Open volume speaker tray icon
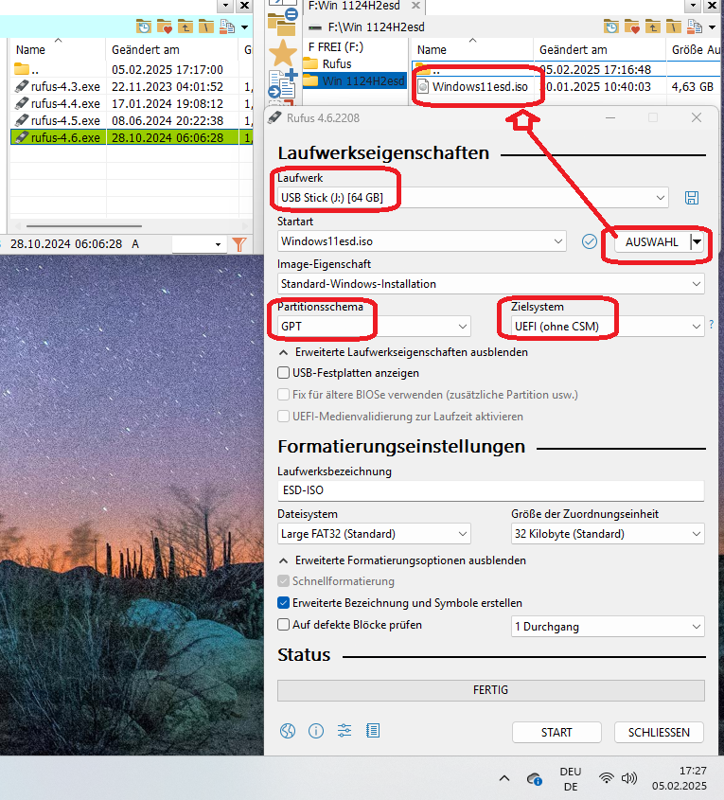The width and height of the screenshot is (724, 800). 629,778
